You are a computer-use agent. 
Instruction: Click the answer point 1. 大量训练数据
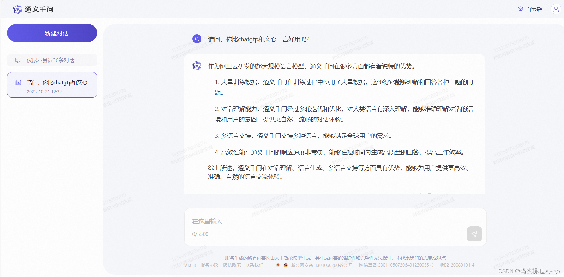pyautogui.click(x=344, y=87)
